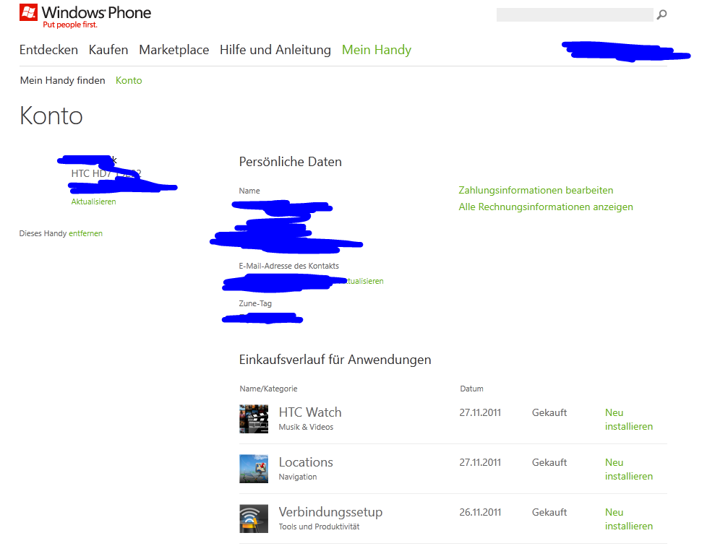Reinstall HTC Watch via Neu installieren
Screen dimensions: 715x546
click(629, 420)
